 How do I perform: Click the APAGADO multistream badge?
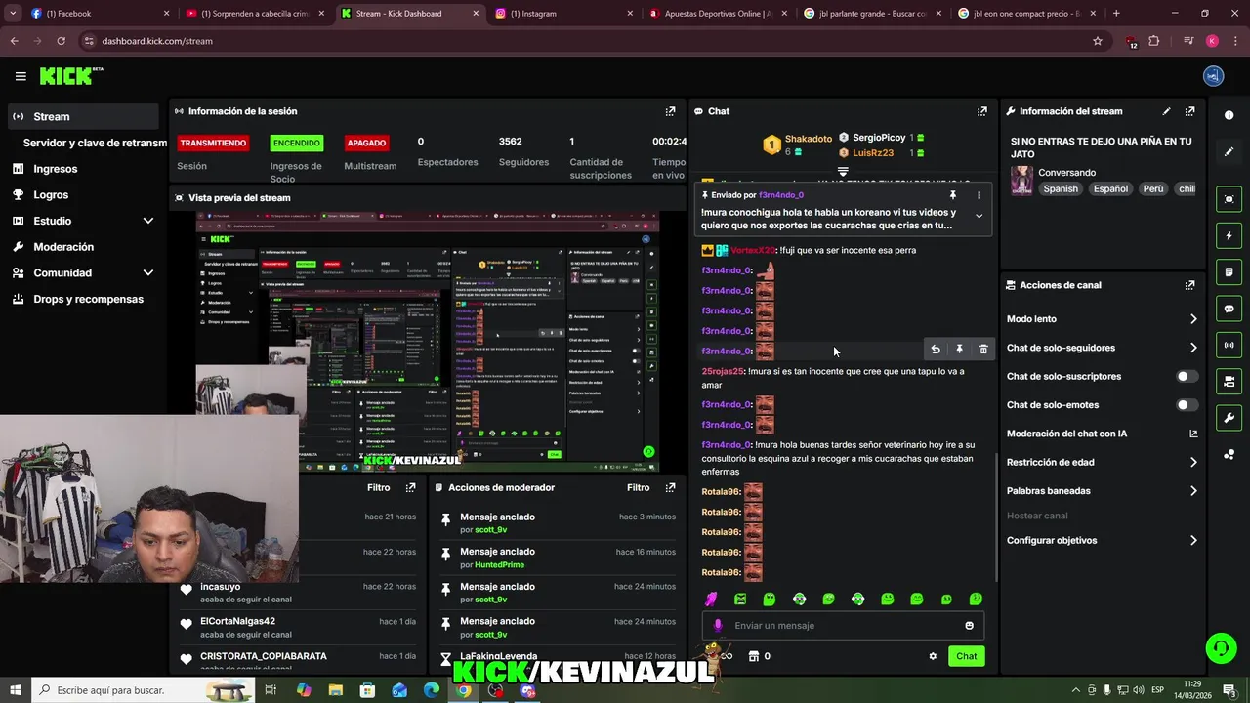[x=366, y=143]
